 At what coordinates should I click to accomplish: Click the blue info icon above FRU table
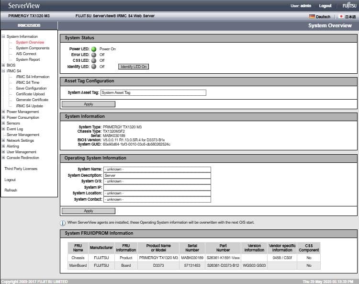point(63,223)
